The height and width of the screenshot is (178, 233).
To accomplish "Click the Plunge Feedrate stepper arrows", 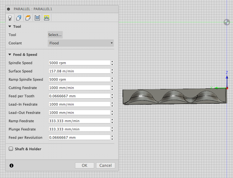I will pyautogui.click(x=112, y=129).
